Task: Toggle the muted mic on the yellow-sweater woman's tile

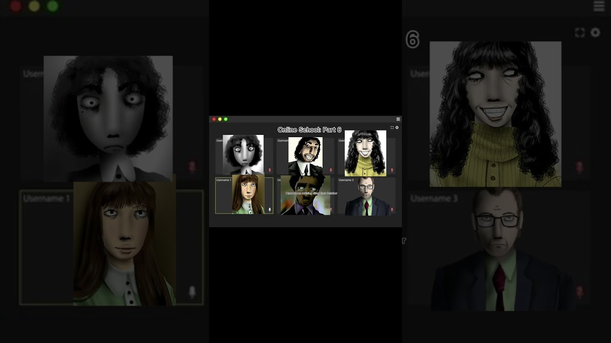Action: [x=392, y=170]
